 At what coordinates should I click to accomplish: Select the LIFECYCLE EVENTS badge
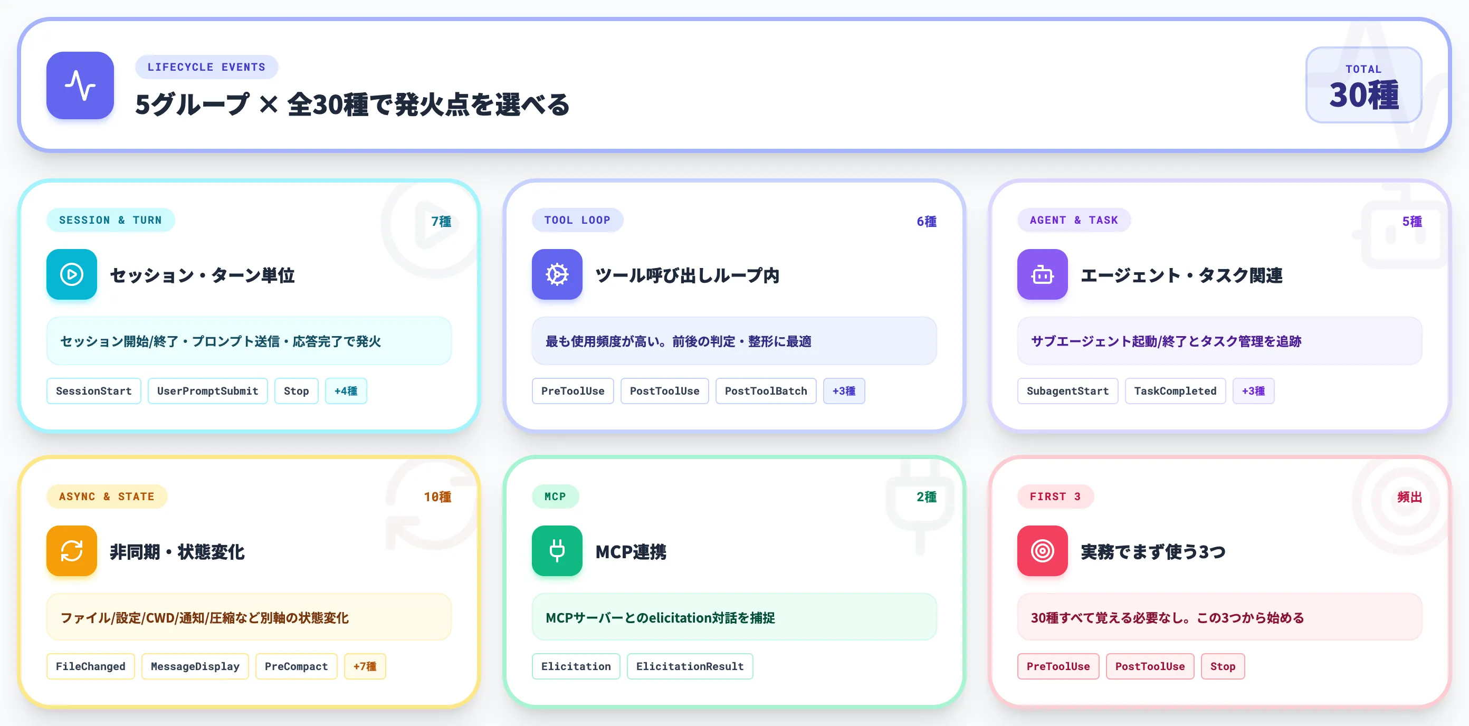pyautogui.click(x=206, y=68)
